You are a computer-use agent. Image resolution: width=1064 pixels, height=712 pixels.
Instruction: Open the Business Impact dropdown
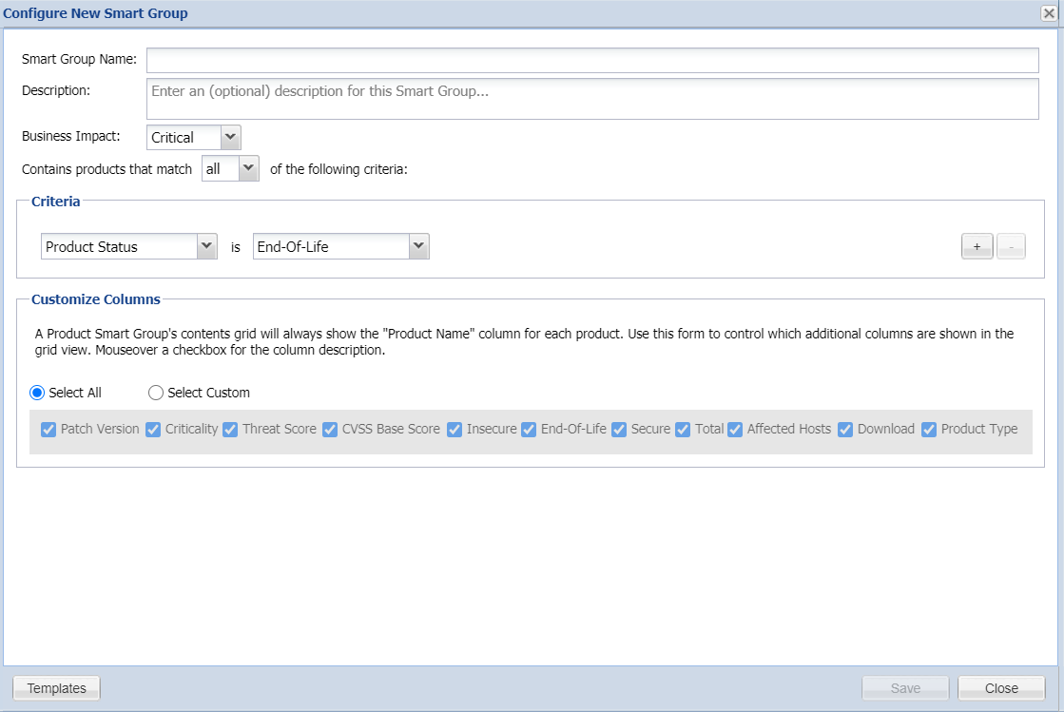click(x=229, y=138)
